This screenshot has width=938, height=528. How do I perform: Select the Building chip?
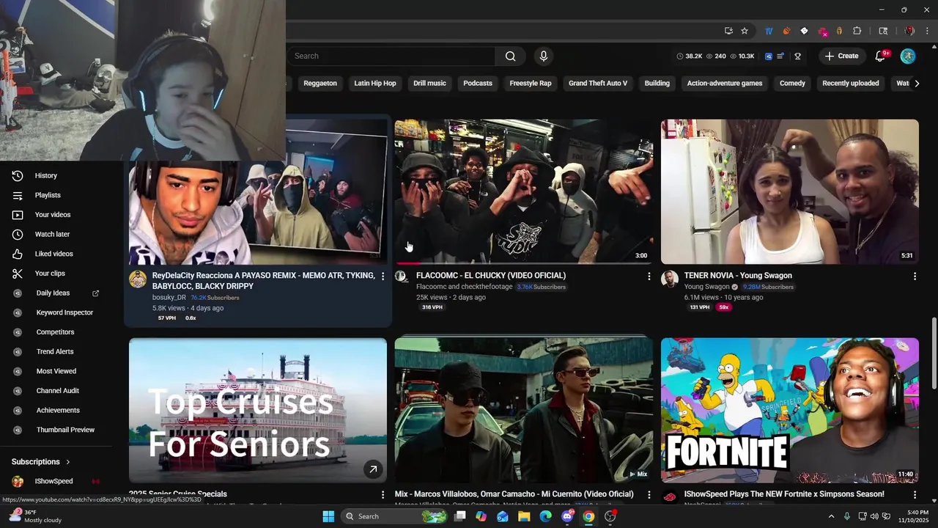click(x=657, y=84)
